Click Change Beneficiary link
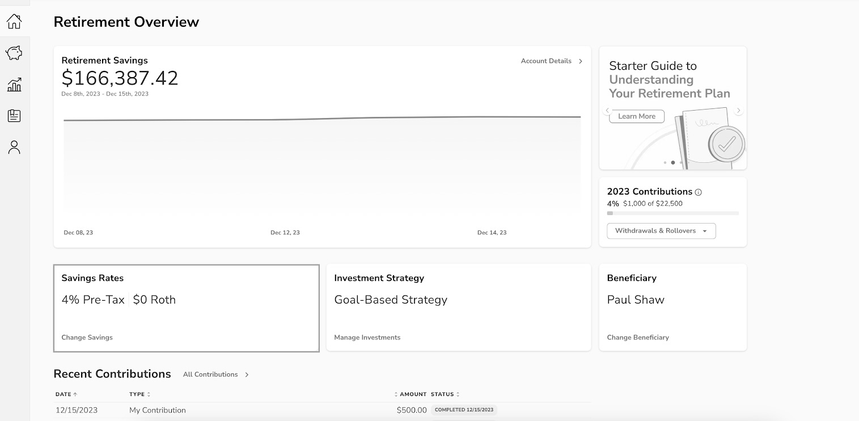Image resolution: width=859 pixels, height=421 pixels. (637, 338)
